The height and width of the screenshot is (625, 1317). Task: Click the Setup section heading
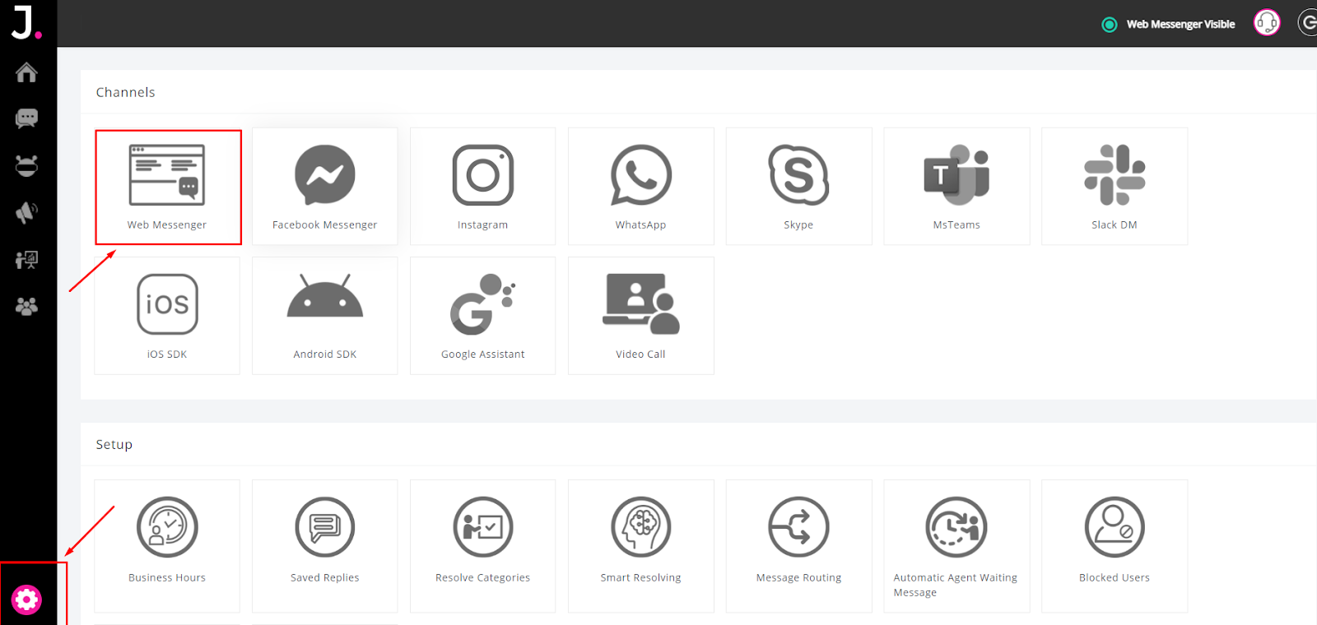pos(114,444)
